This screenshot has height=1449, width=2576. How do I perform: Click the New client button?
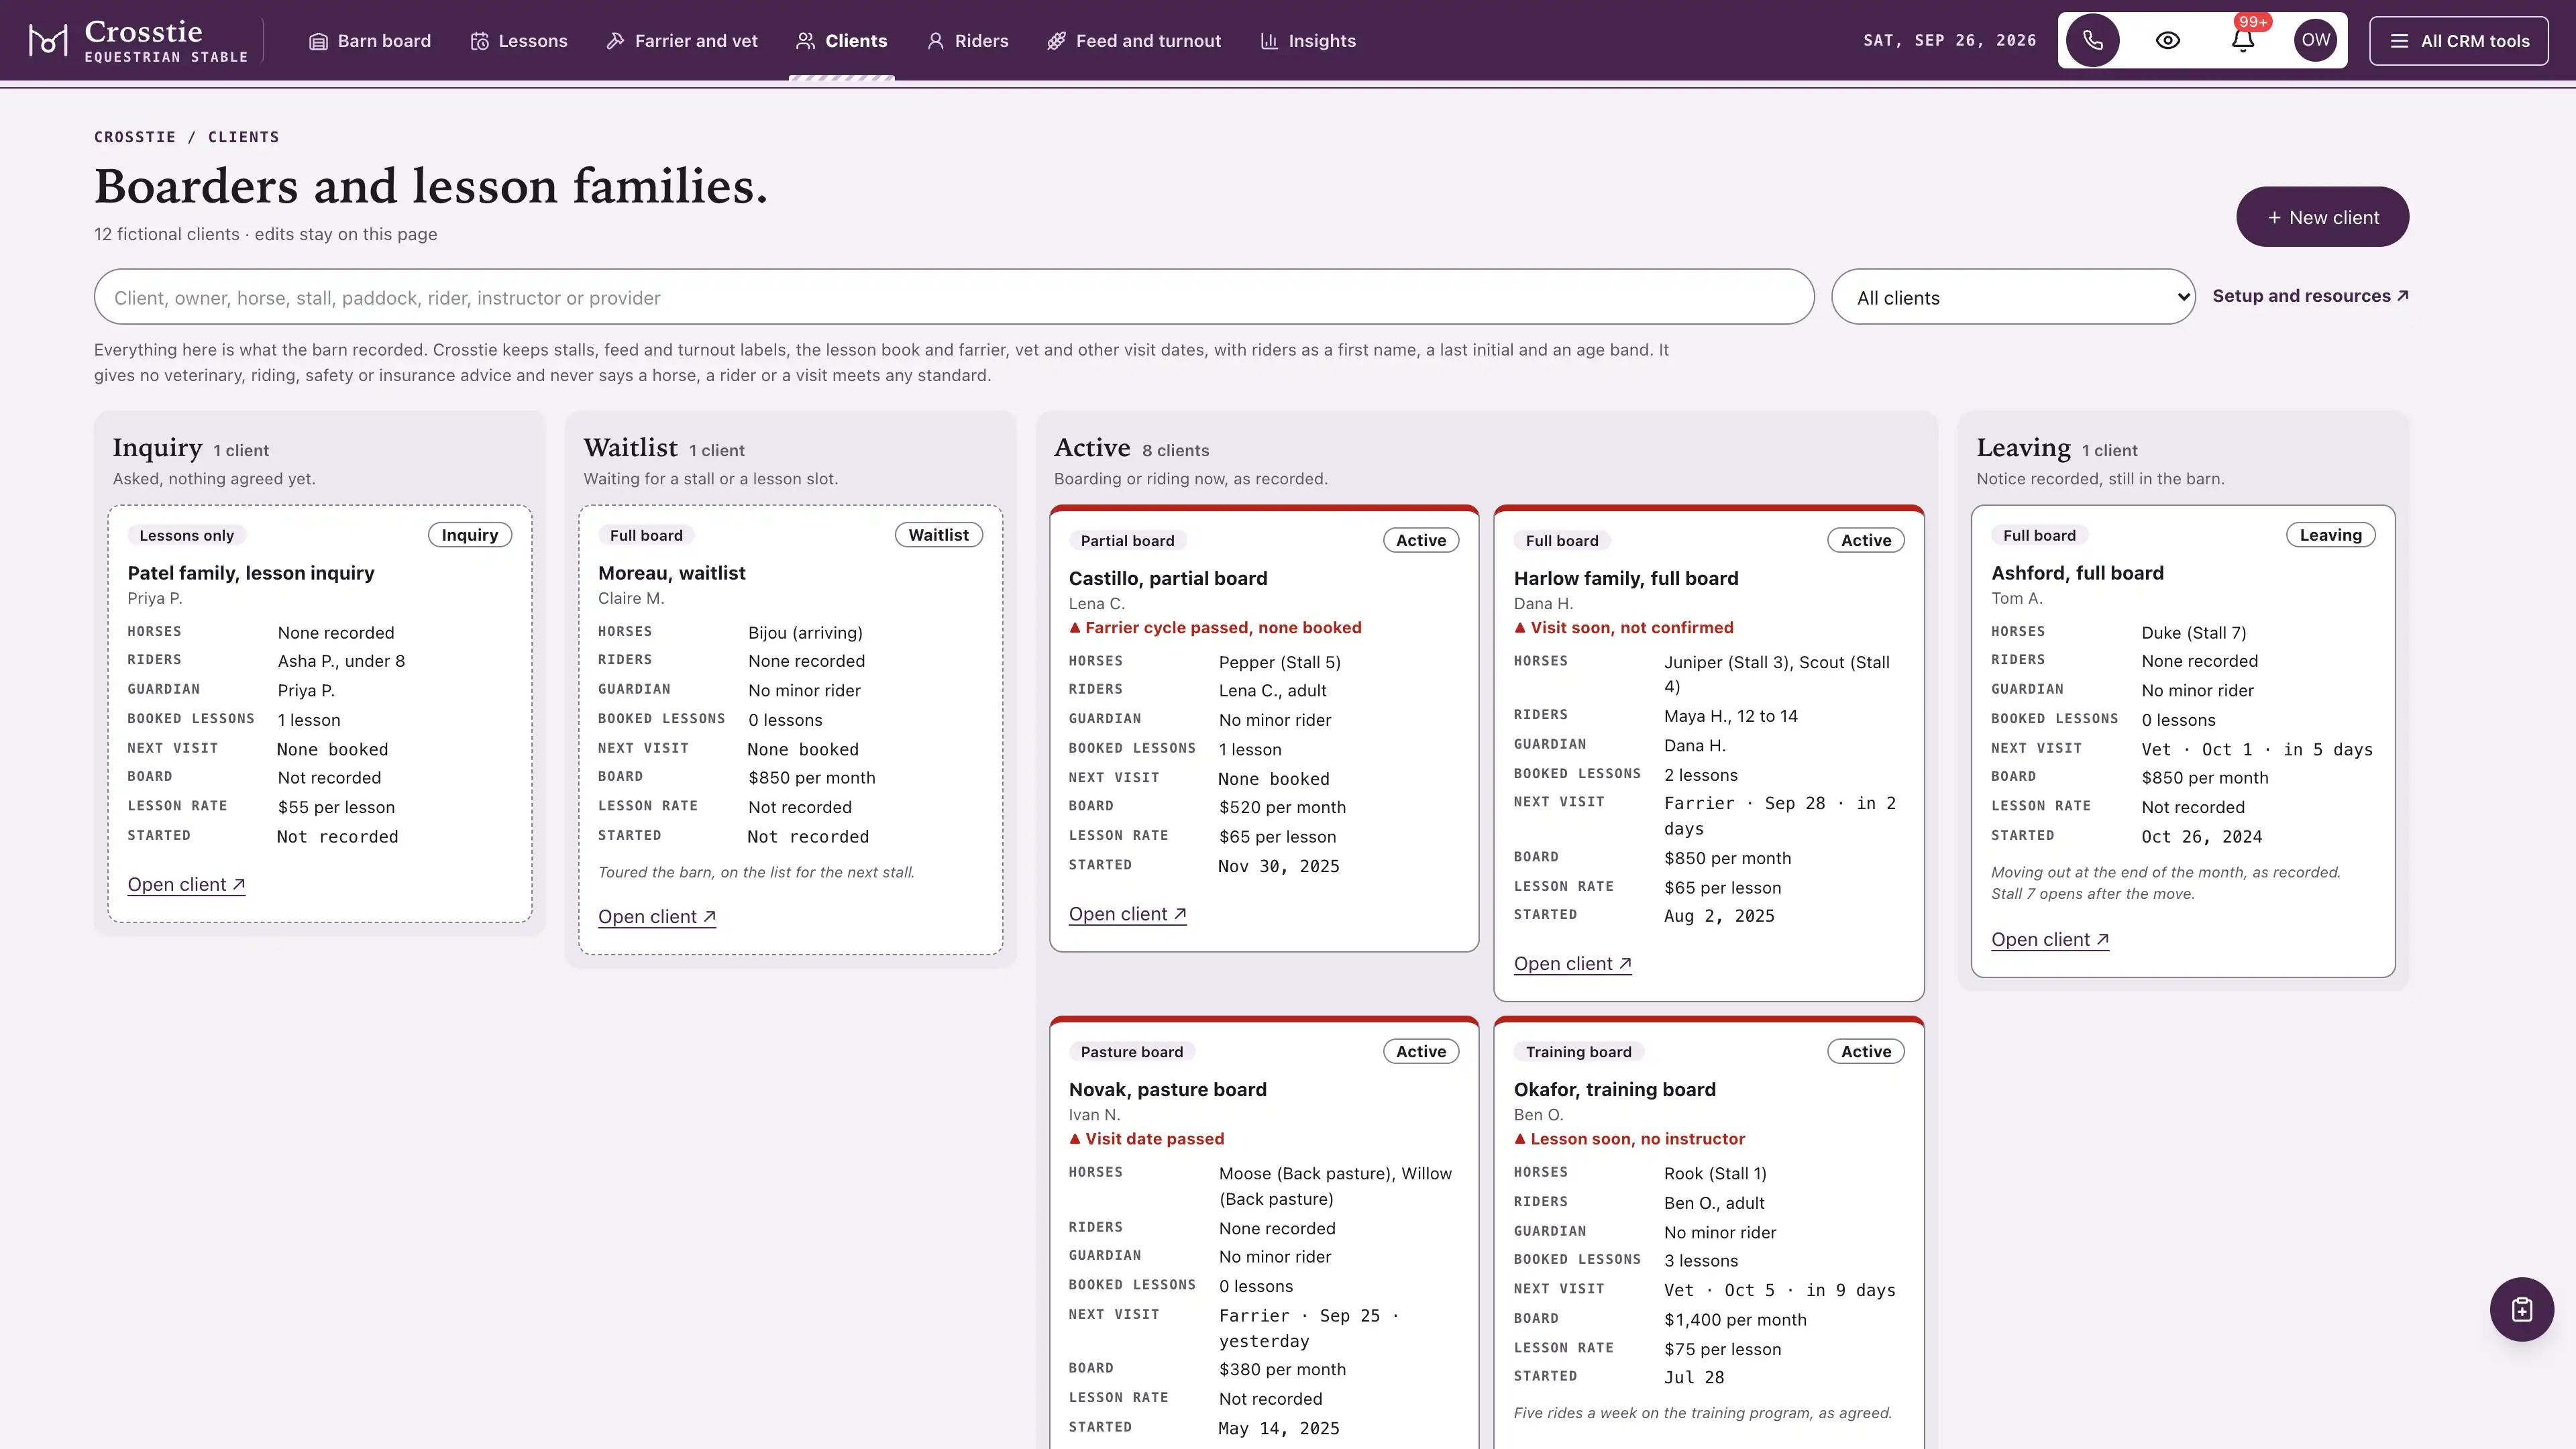2322,217
